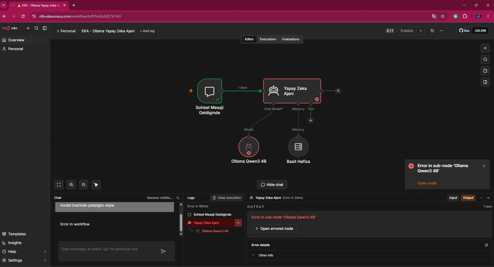
Task: Click the Publish button
Action: coord(407,31)
